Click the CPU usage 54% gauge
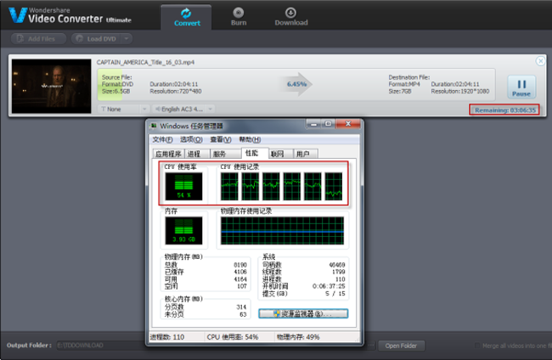The width and height of the screenshot is (552, 360). (183, 187)
